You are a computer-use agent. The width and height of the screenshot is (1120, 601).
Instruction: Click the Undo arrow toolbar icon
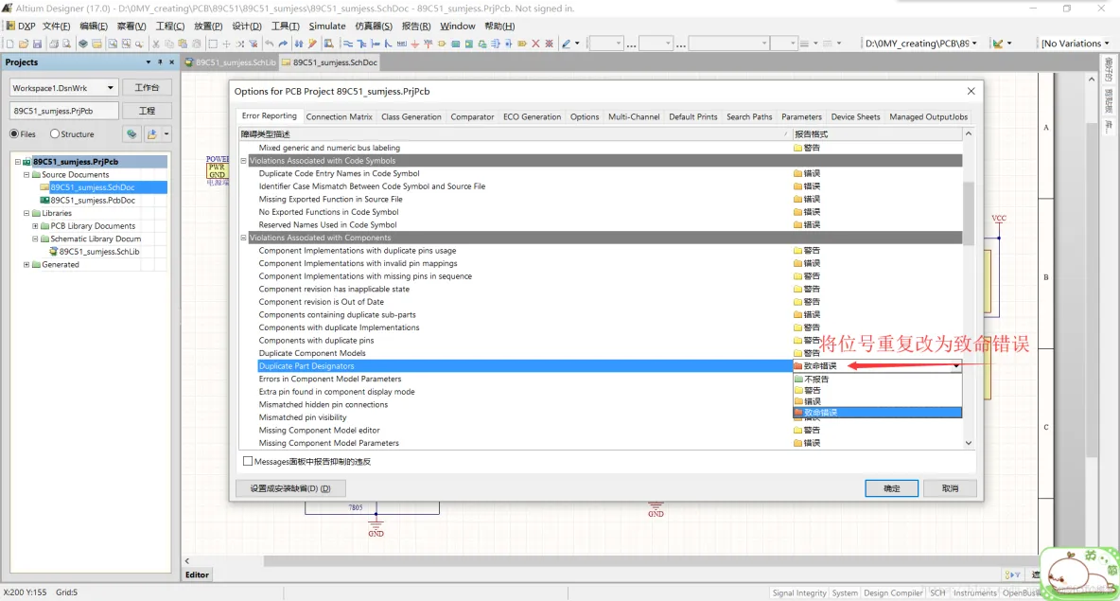[270, 44]
